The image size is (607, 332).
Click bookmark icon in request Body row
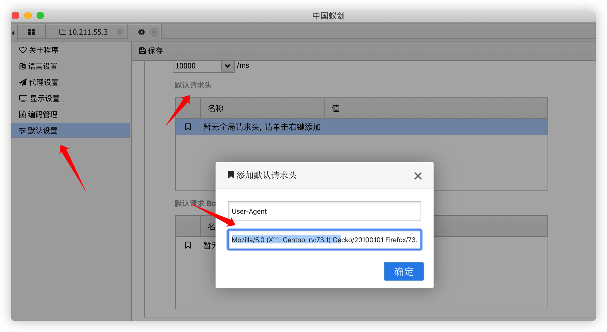click(x=188, y=245)
